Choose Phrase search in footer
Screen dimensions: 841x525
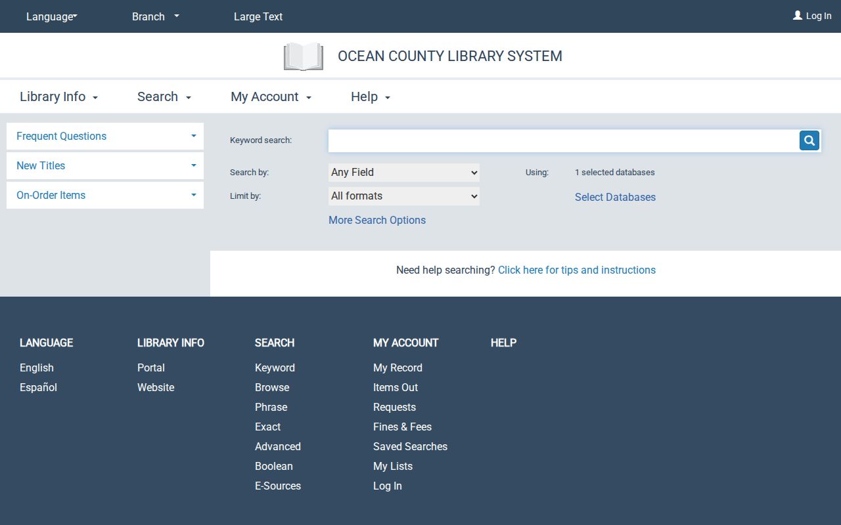[x=271, y=407]
